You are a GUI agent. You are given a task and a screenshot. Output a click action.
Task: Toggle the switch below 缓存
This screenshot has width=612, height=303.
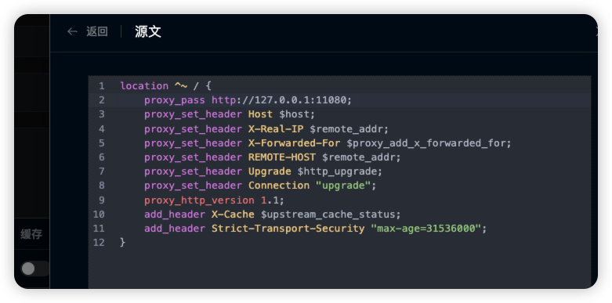pos(34,269)
